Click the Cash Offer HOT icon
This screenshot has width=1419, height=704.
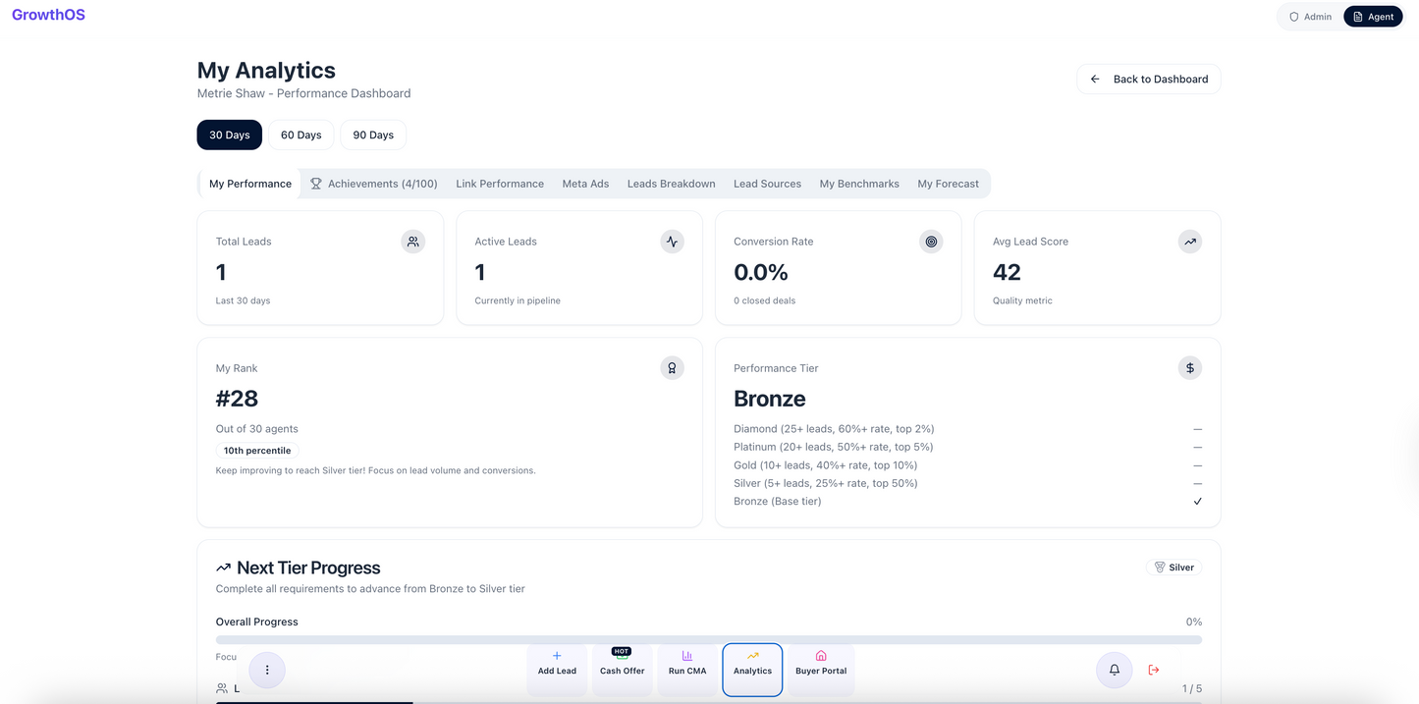(x=622, y=654)
